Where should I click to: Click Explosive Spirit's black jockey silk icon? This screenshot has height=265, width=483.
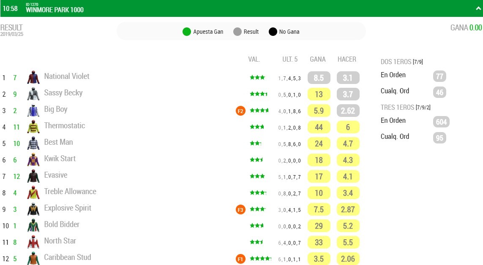[x=33, y=209]
